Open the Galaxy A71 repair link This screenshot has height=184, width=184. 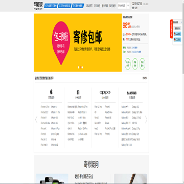(125, 107)
